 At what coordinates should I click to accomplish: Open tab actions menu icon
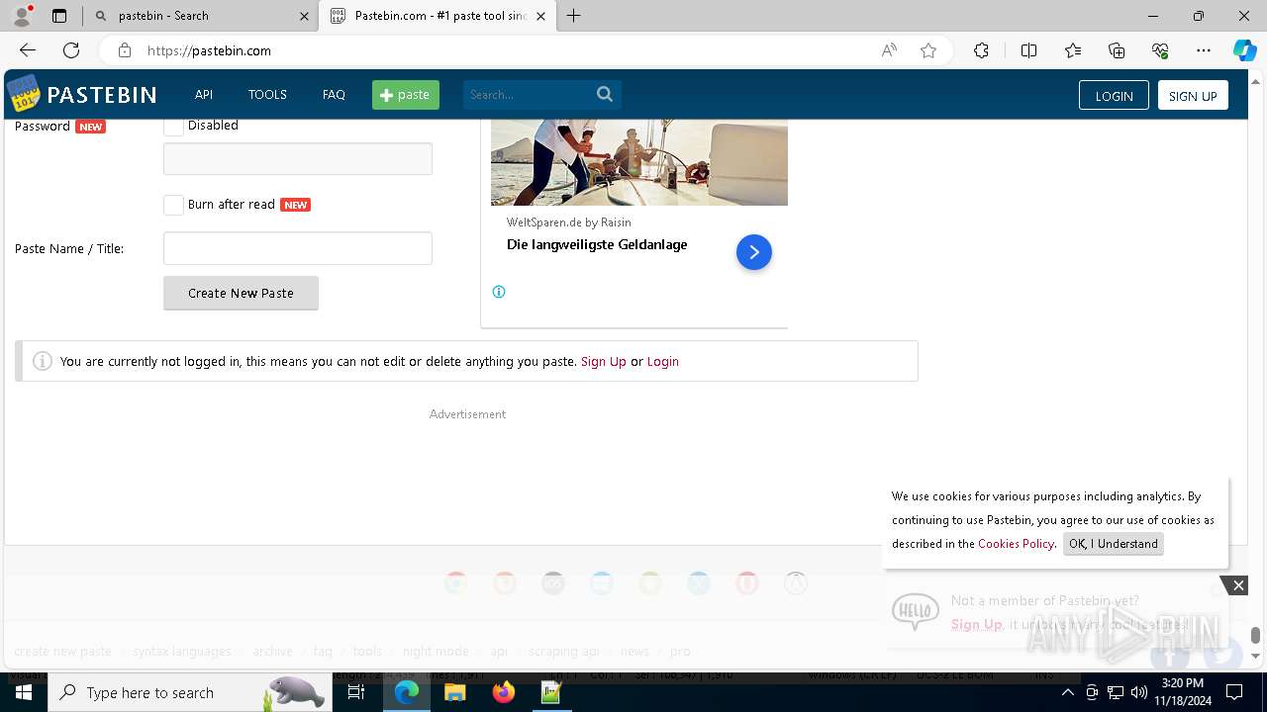click(59, 16)
